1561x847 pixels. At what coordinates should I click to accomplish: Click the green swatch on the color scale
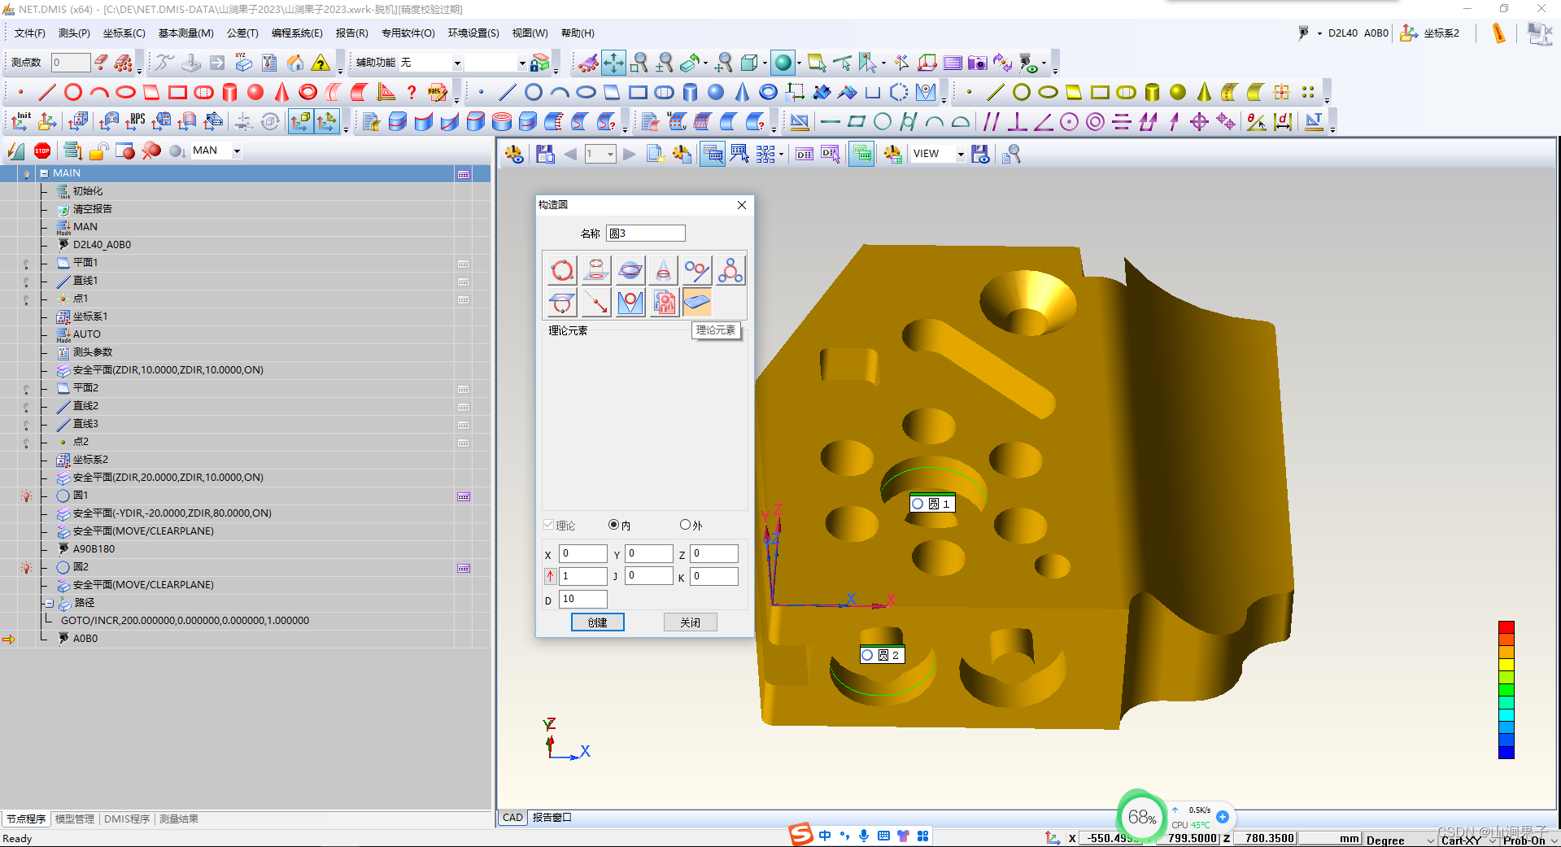click(x=1506, y=690)
